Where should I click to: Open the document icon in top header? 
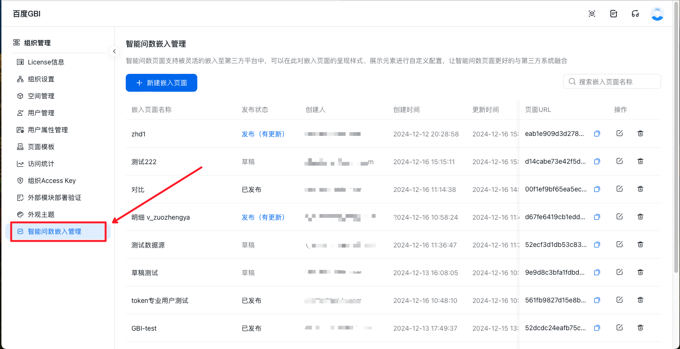[x=614, y=14]
